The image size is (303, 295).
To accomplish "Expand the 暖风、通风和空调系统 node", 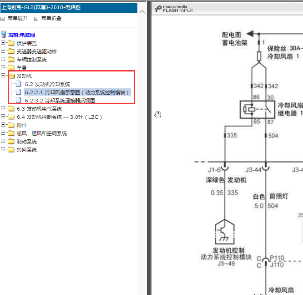I will click(3, 132).
